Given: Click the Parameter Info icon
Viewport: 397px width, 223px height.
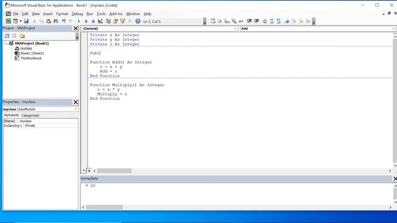Looking at the screenshot, I should coord(234,21).
